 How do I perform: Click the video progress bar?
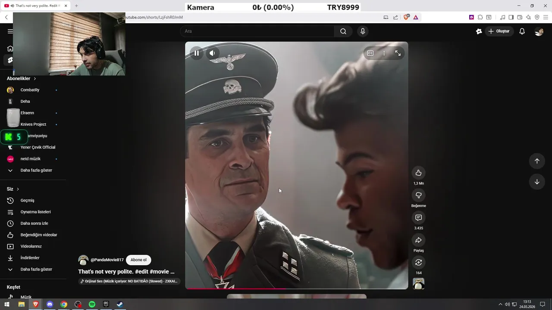(x=297, y=288)
